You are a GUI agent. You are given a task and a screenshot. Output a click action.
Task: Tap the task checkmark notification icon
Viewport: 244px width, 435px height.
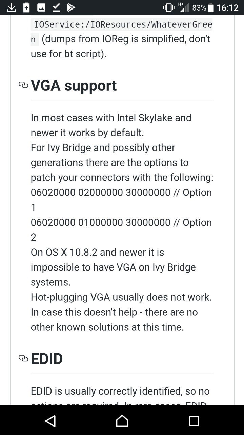click(56, 7)
